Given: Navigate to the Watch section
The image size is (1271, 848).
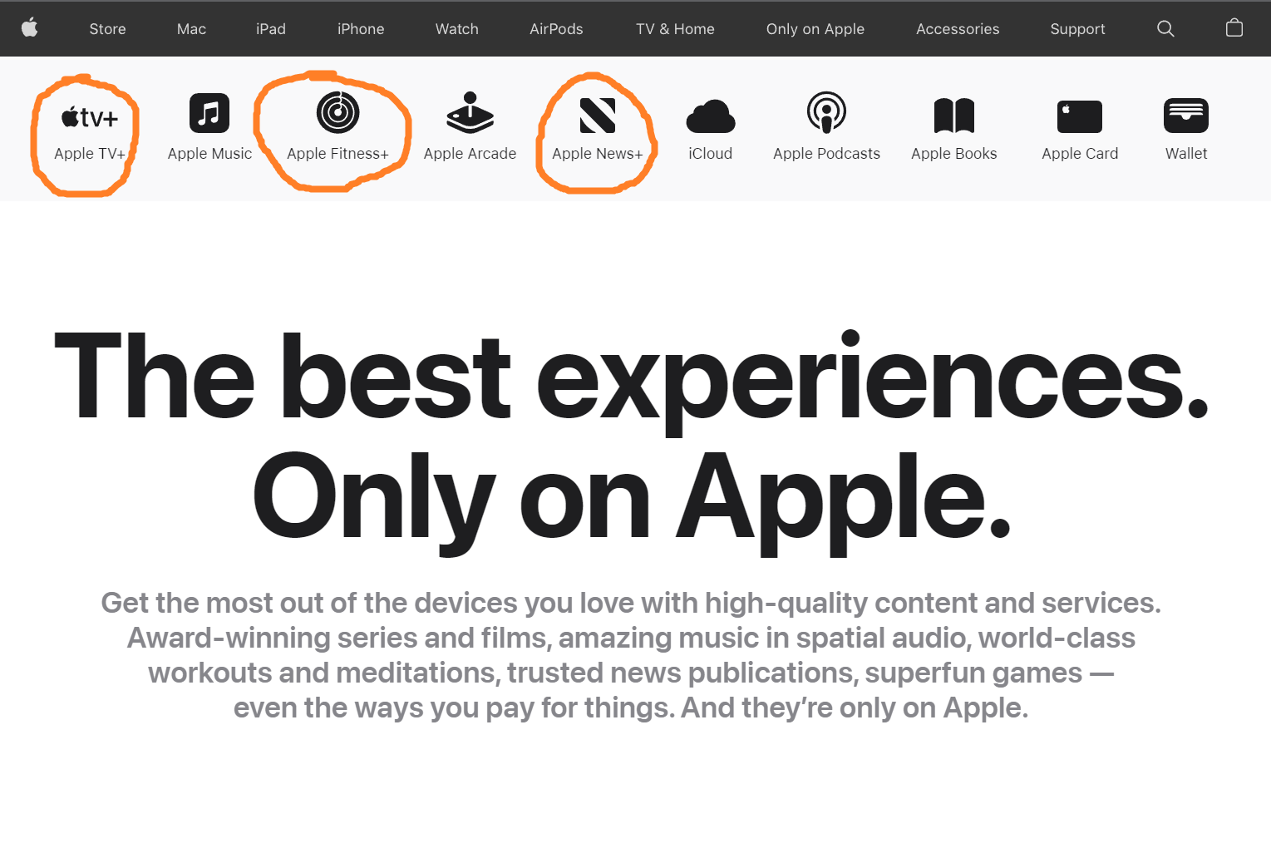Looking at the screenshot, I should pos(457,29).
